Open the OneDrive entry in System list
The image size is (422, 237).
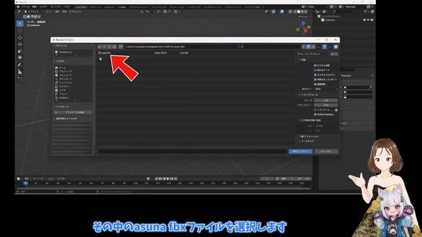coord(73,98)
